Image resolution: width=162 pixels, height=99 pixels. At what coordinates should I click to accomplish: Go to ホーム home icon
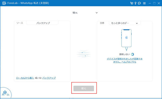[x=5, y=93]
